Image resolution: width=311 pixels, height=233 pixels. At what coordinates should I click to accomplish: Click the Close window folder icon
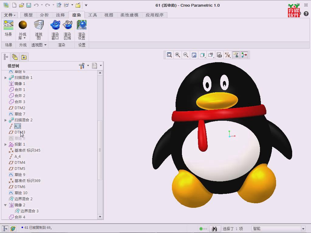click(x=78, y=5)
